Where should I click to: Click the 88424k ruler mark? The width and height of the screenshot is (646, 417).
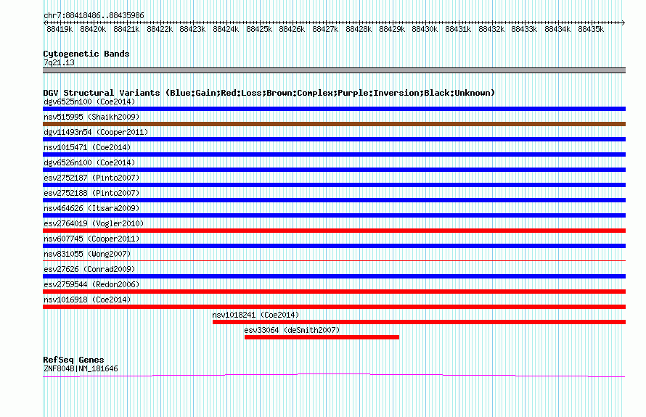(x=226, y=29)
